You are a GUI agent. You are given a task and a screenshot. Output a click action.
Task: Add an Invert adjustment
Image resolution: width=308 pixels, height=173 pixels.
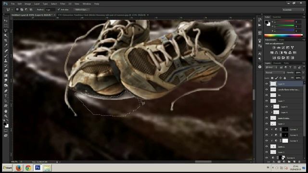point(274,58)
